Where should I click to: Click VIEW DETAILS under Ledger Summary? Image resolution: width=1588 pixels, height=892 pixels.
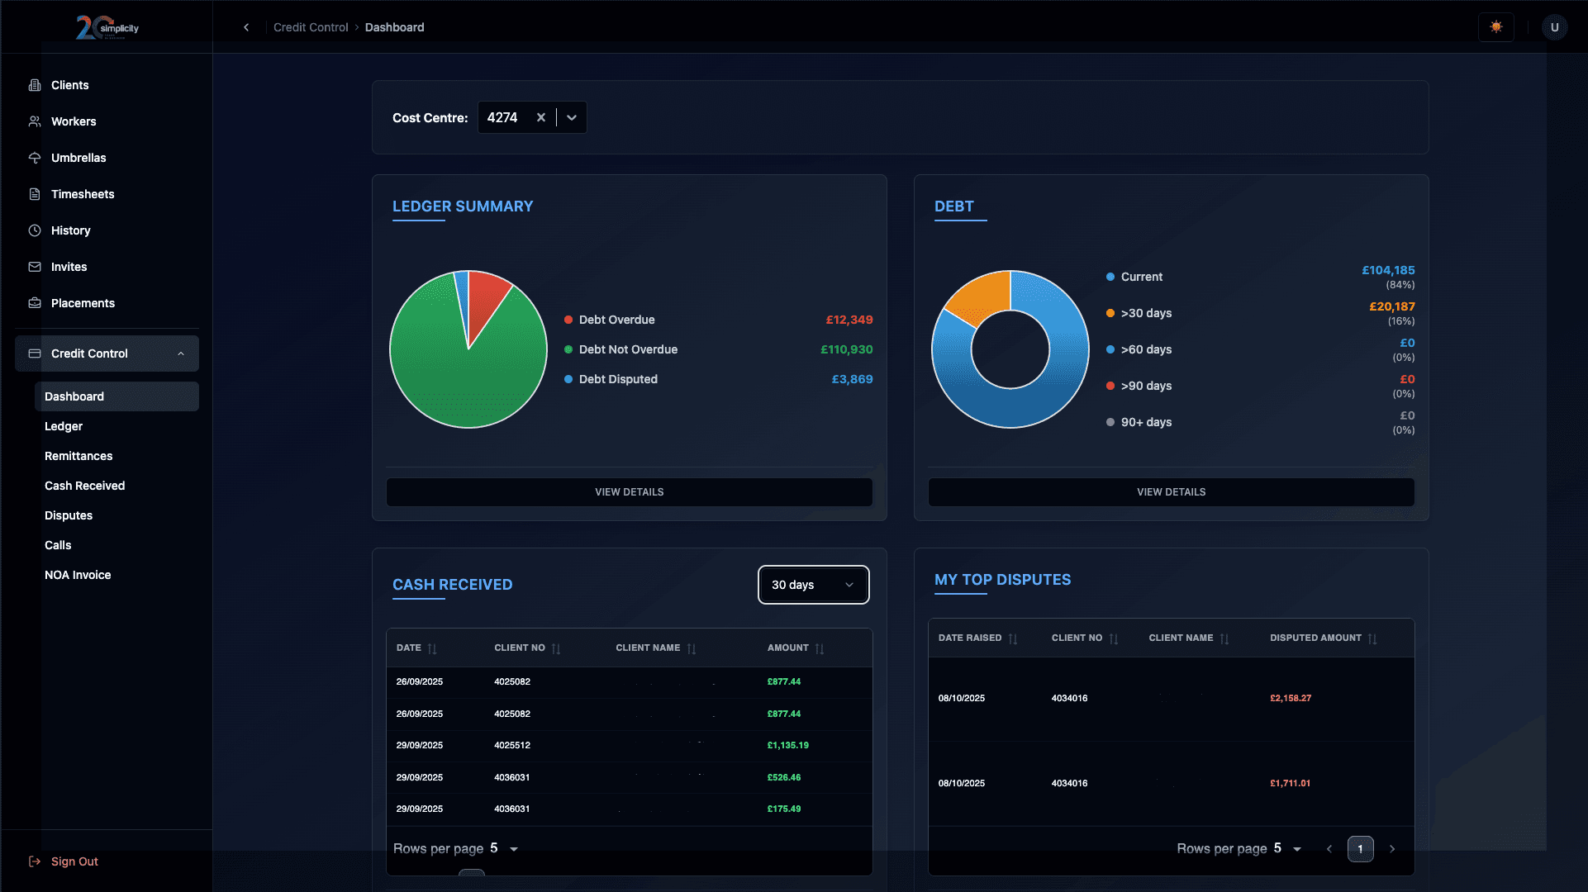[629, 491]
